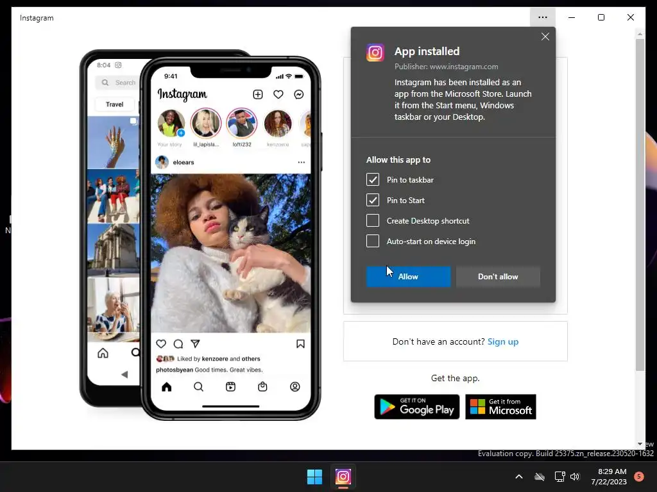The width and height of the screenshot is (657, 492).
Task: Click the page vertical scrollbar thumb
Action: tap(640, 205)
